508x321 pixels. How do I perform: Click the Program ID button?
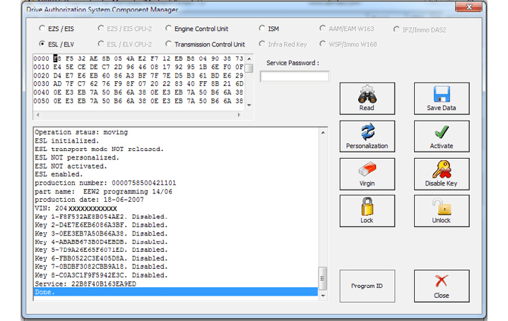coord(367,286)
